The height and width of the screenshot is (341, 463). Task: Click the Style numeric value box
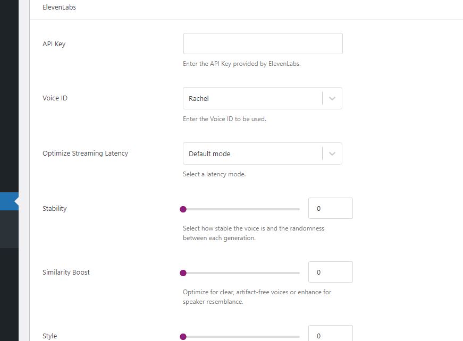pyautogui.click(x=331, y=334)
